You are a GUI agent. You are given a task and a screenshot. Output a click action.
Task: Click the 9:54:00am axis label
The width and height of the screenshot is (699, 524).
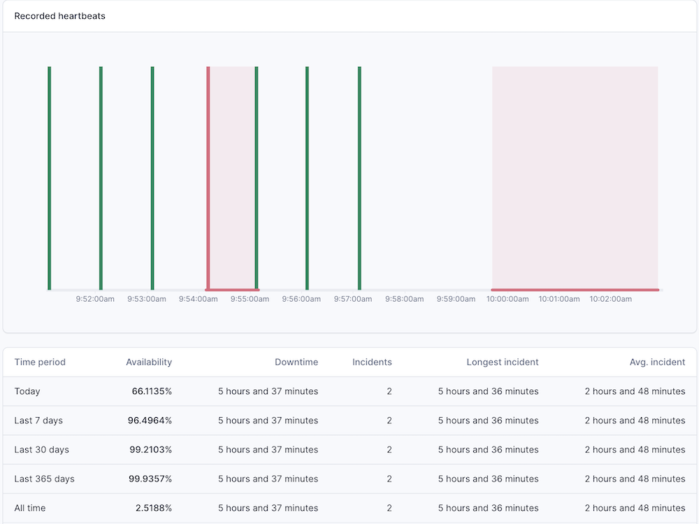click(x=199, y=299)
